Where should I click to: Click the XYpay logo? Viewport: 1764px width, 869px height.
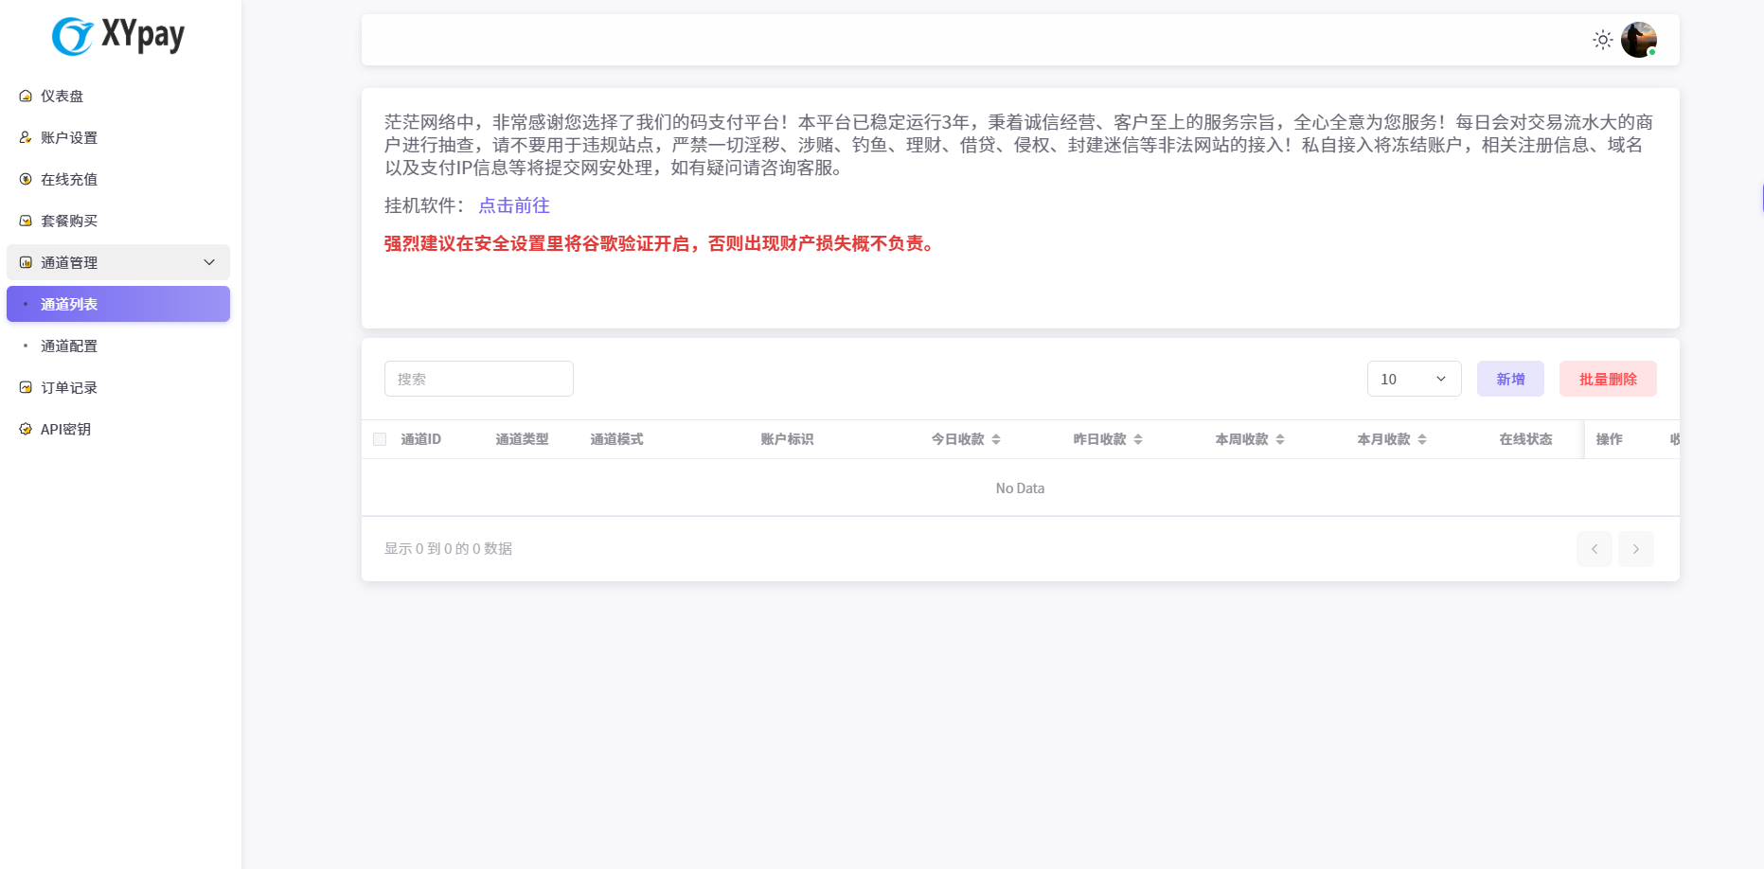pos(118,36)
